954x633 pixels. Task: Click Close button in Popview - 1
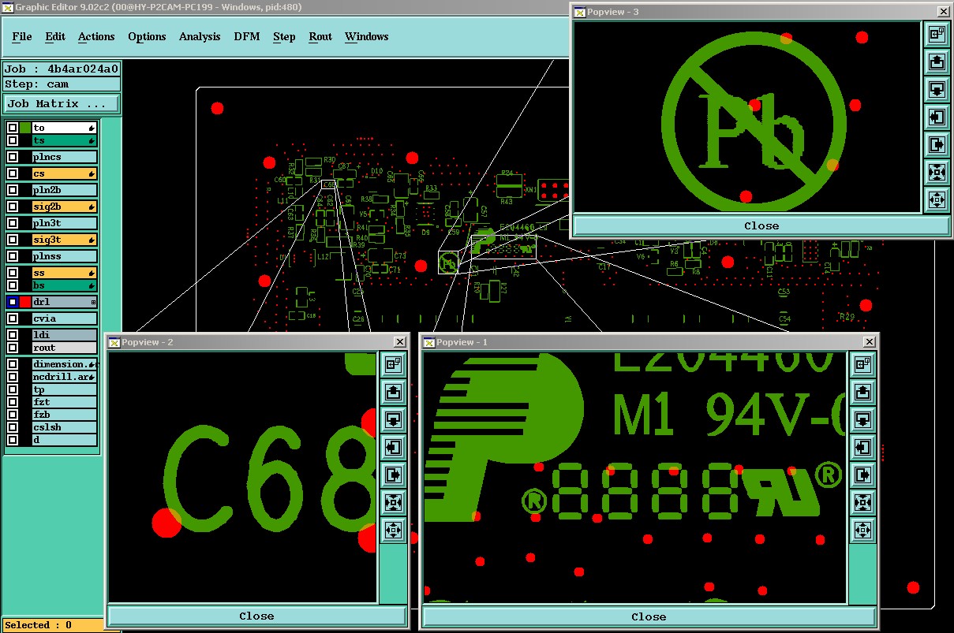tap(649, 616)
